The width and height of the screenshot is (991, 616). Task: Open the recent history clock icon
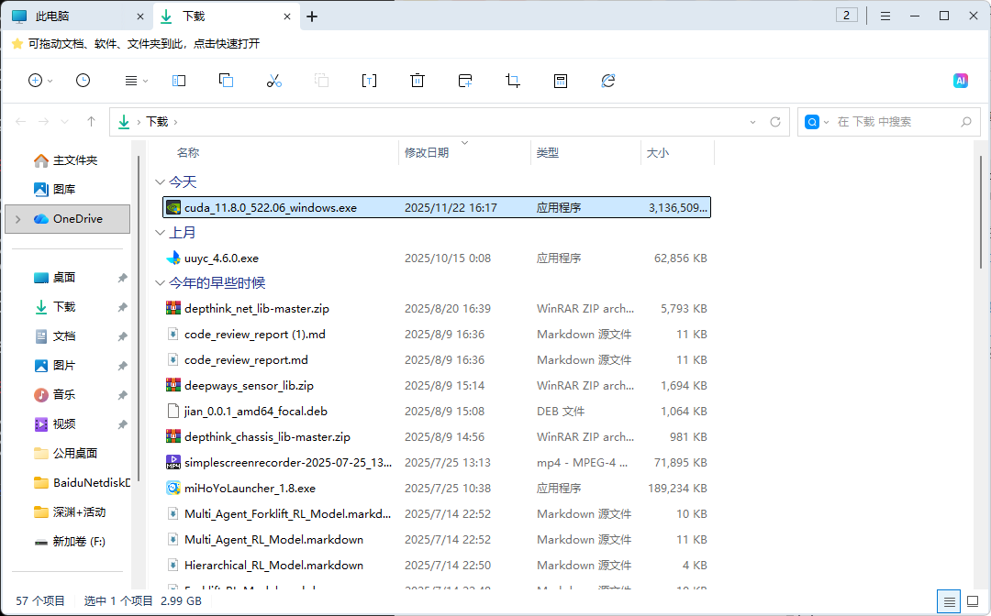[83, 80]
